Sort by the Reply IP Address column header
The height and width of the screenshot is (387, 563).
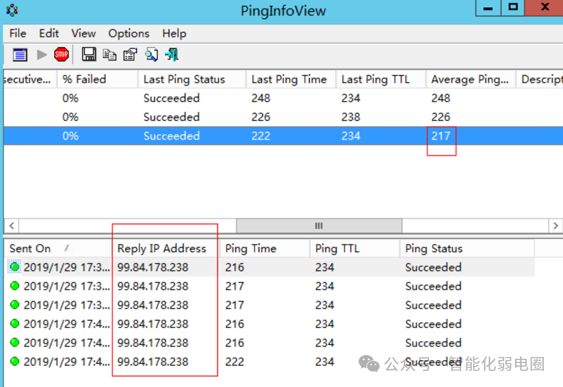click(x=166, y=248)
